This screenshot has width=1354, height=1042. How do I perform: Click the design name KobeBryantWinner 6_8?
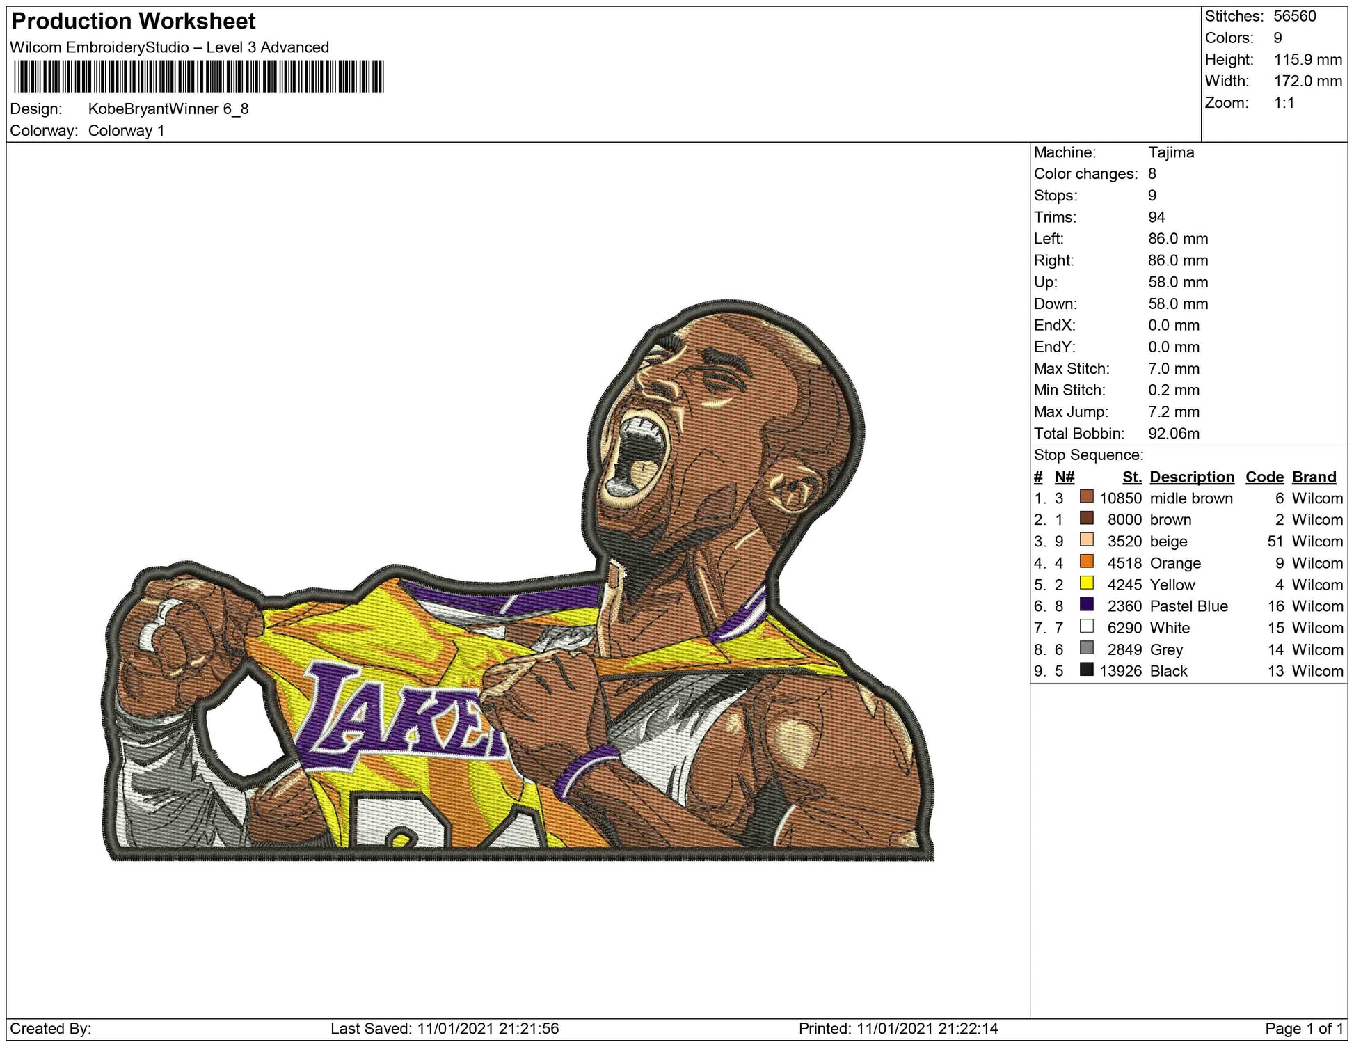click(168, 109)
